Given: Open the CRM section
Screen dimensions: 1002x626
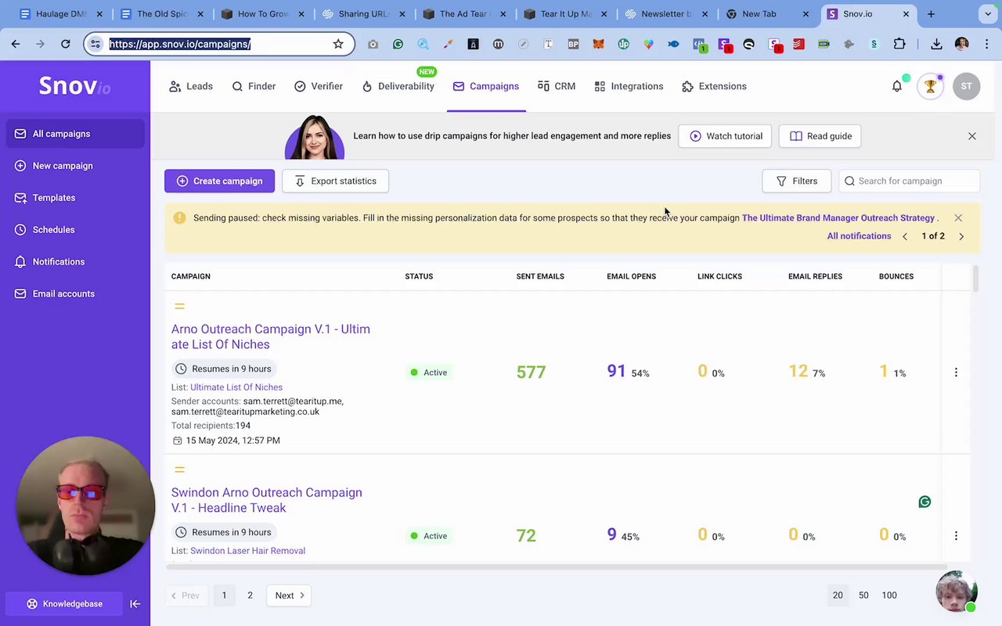Looking at the screenshot, I should [x=557, y=86].
